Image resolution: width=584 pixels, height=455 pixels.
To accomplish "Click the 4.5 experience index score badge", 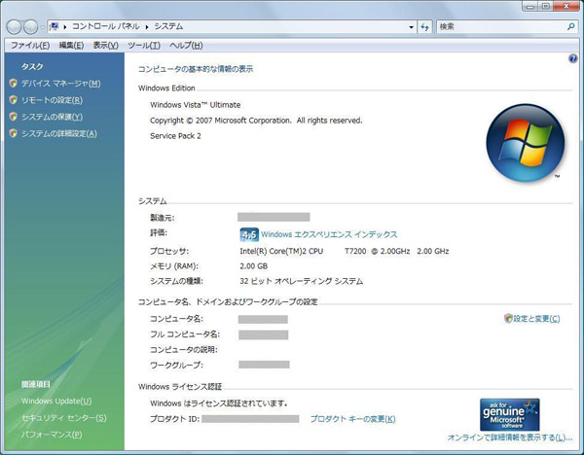I will click(249, 234).
